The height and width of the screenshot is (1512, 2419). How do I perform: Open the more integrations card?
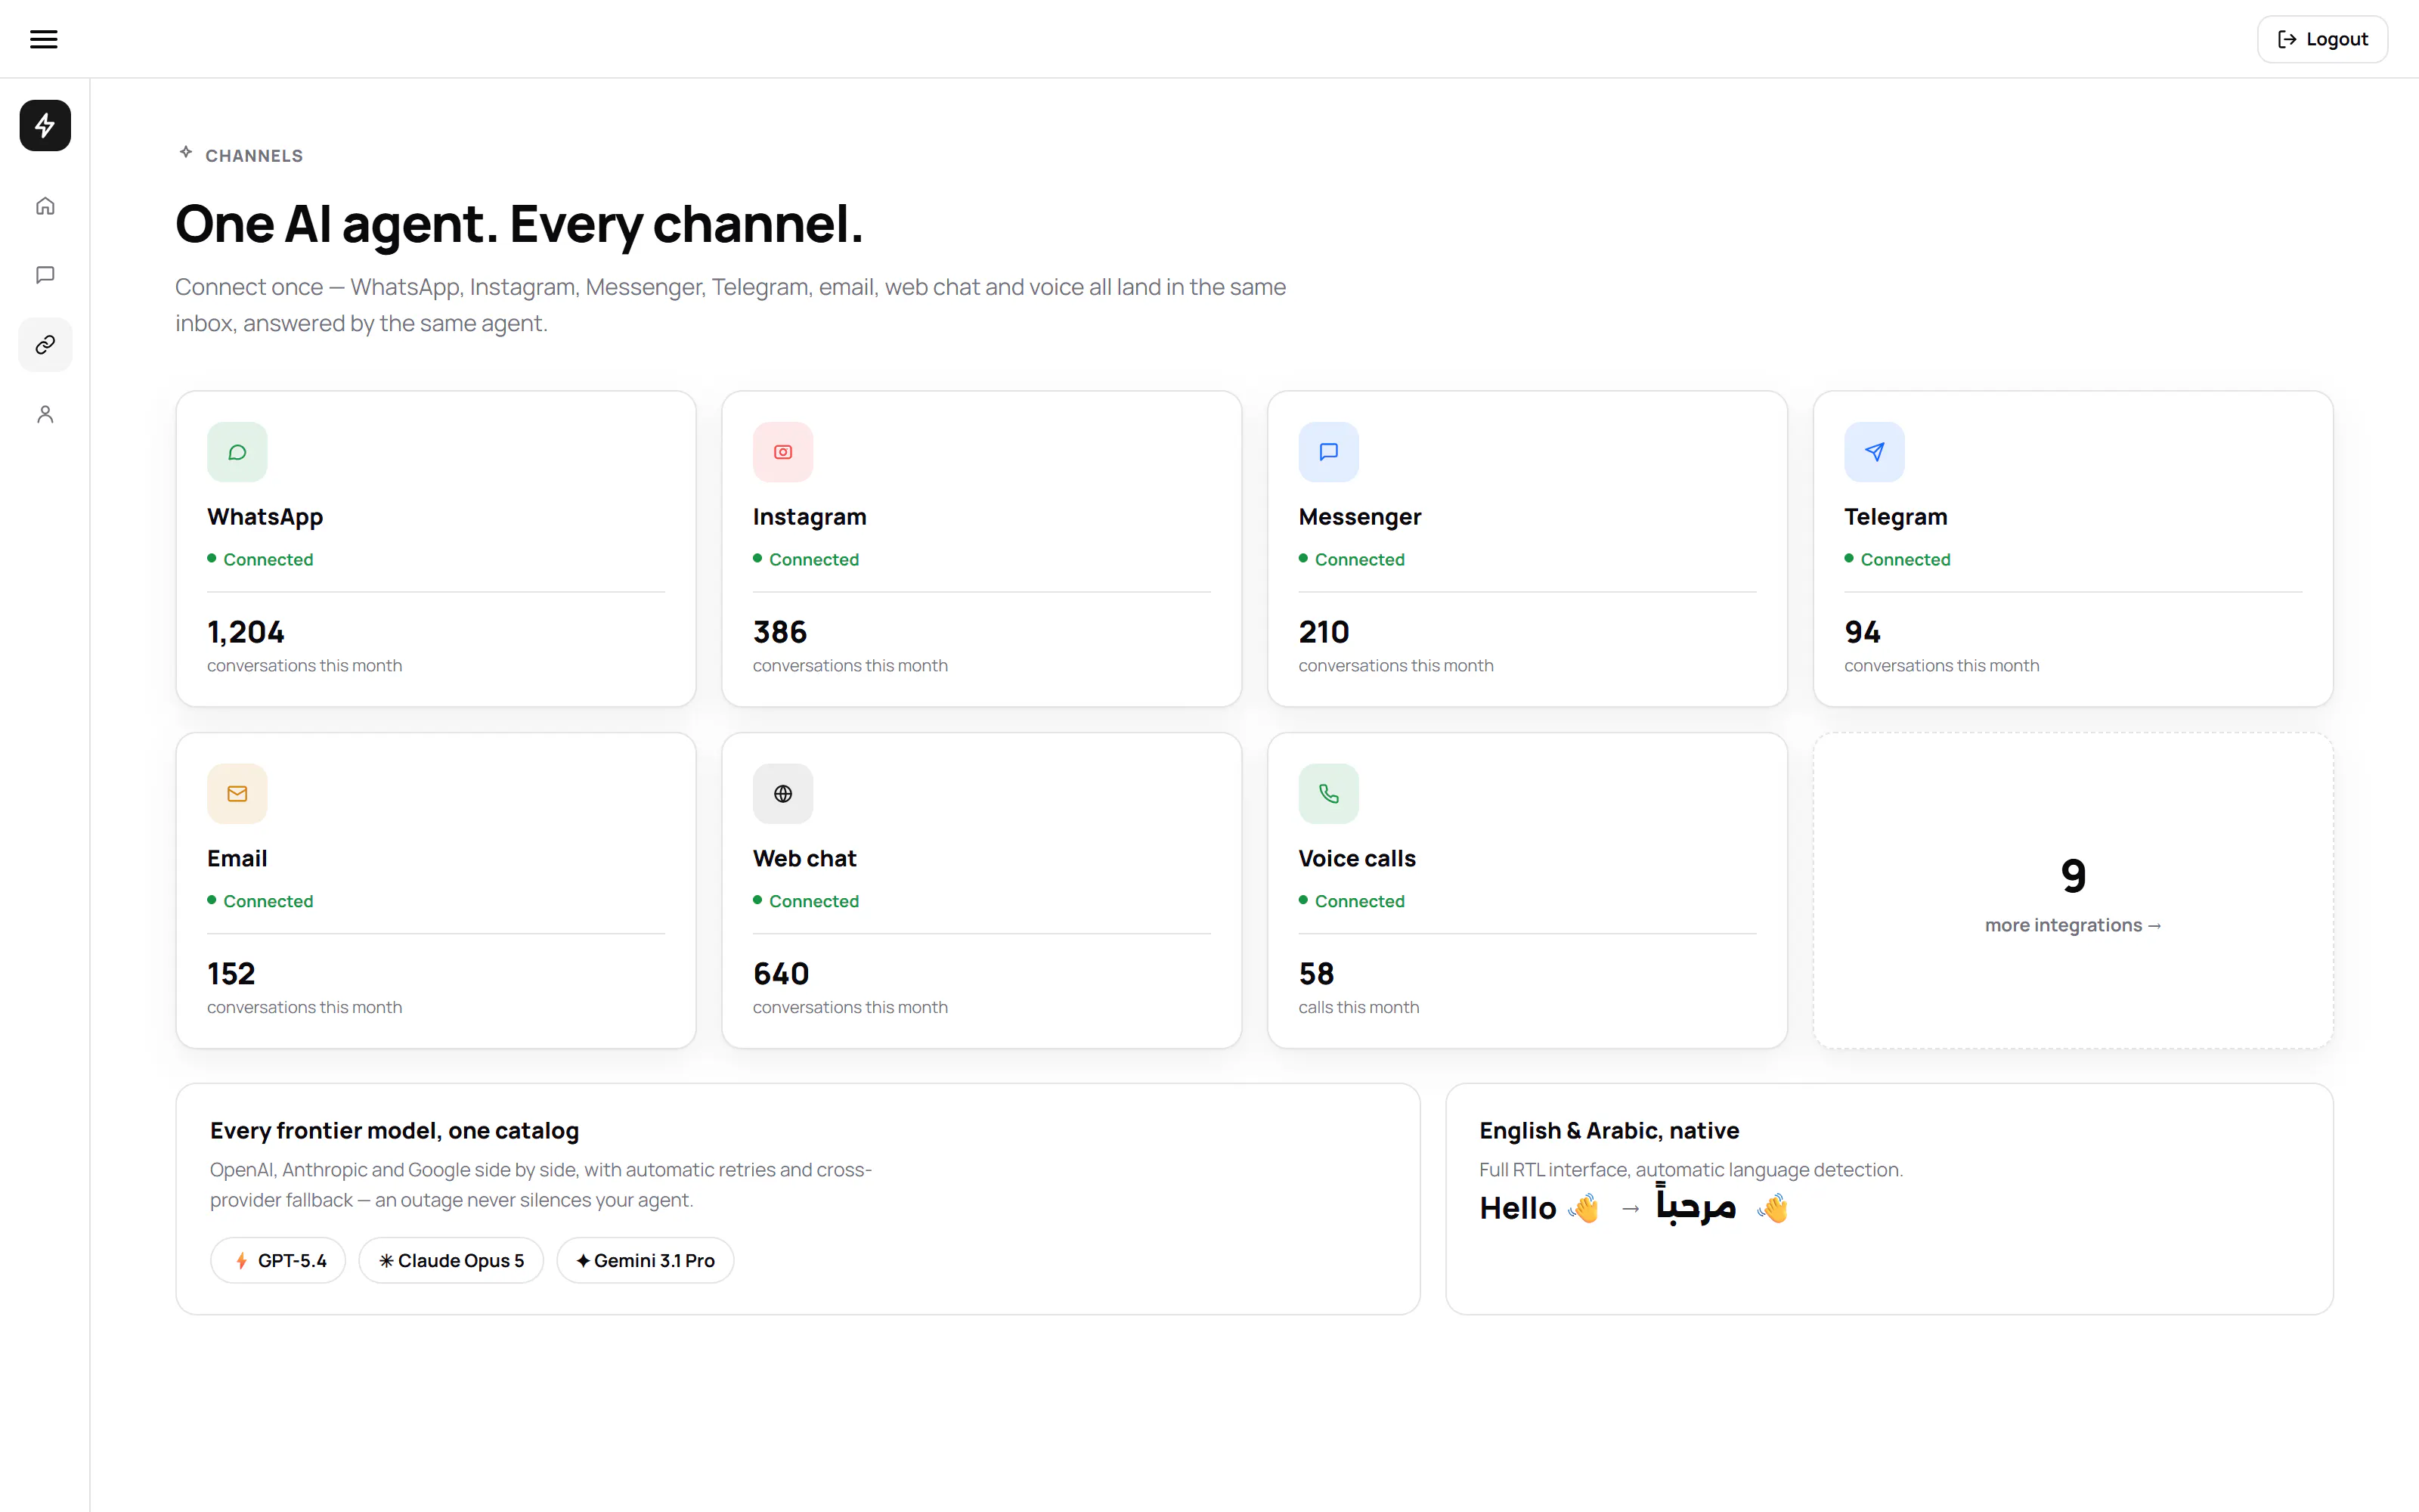(x=2073, y=891)
